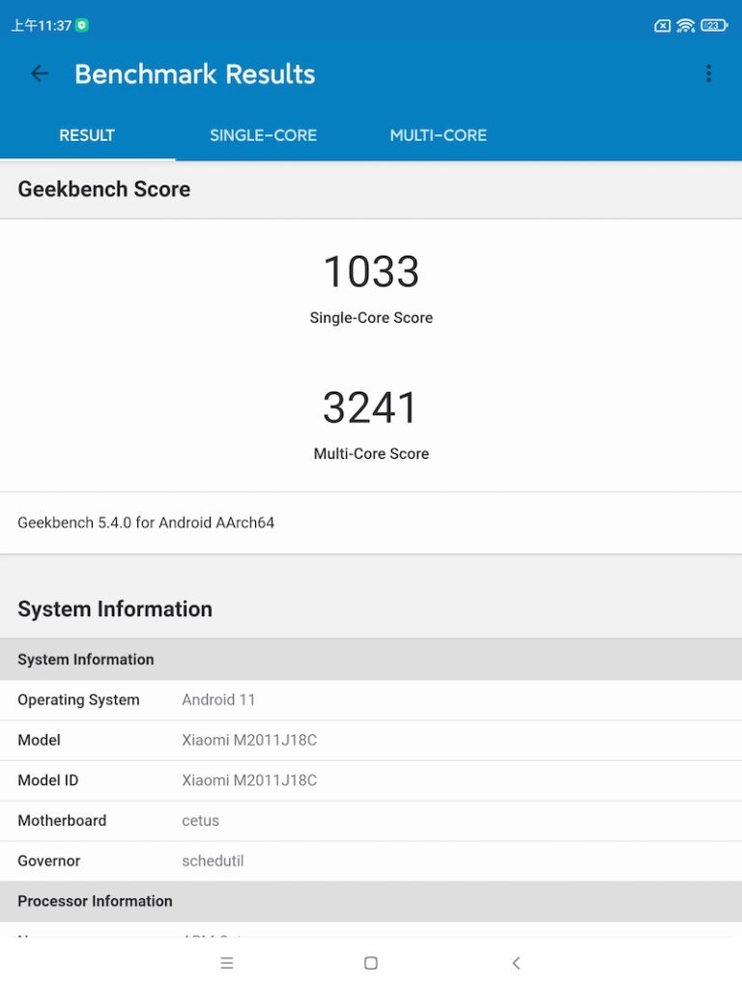This screenshot has height=989, width=742.
Task: Tap the large System Information heading
Action: (115, 609)
